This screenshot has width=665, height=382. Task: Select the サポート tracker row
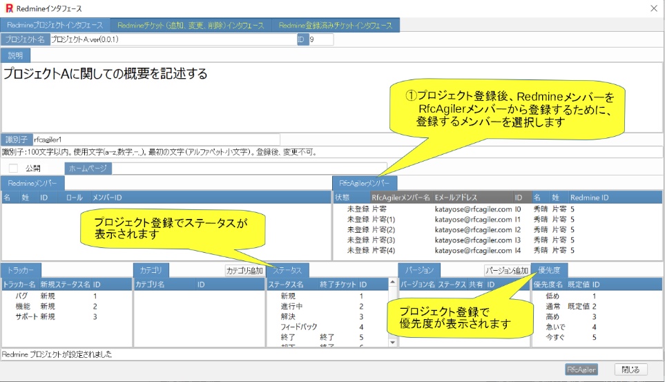(66, 316)
